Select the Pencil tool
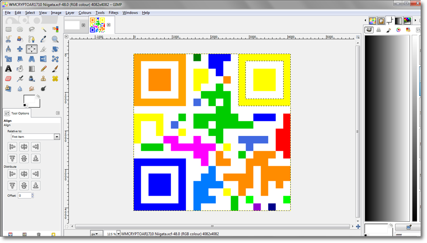The width and height of the screenshot is (427, 243). pyautogui.click(x=43, y=69)
